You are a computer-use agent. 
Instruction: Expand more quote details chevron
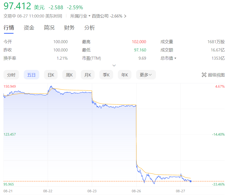[114, 65]
